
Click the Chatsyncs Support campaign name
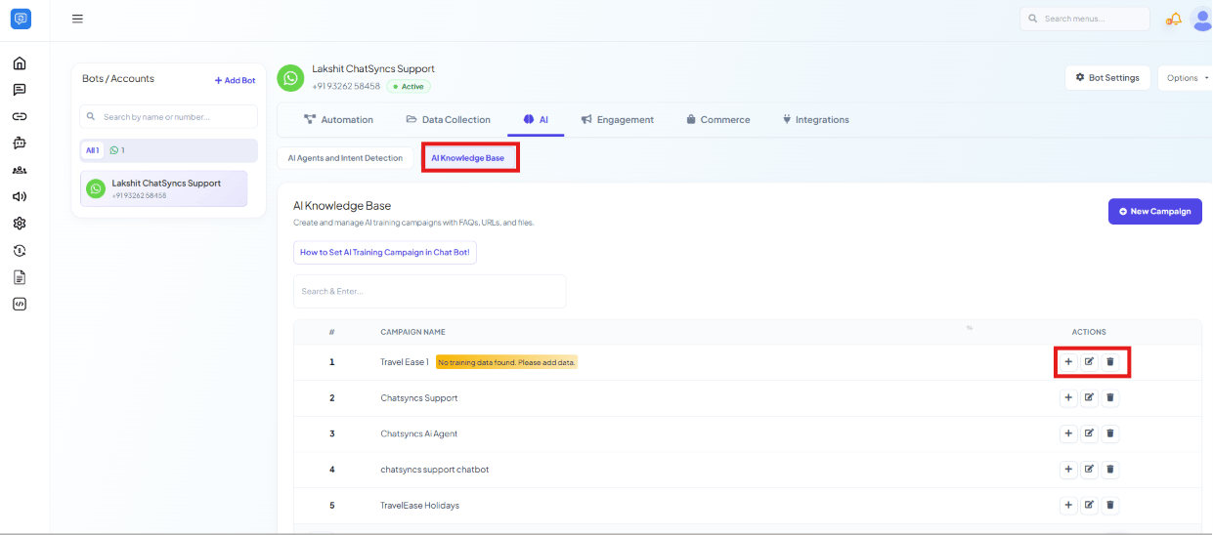point(419,398)
